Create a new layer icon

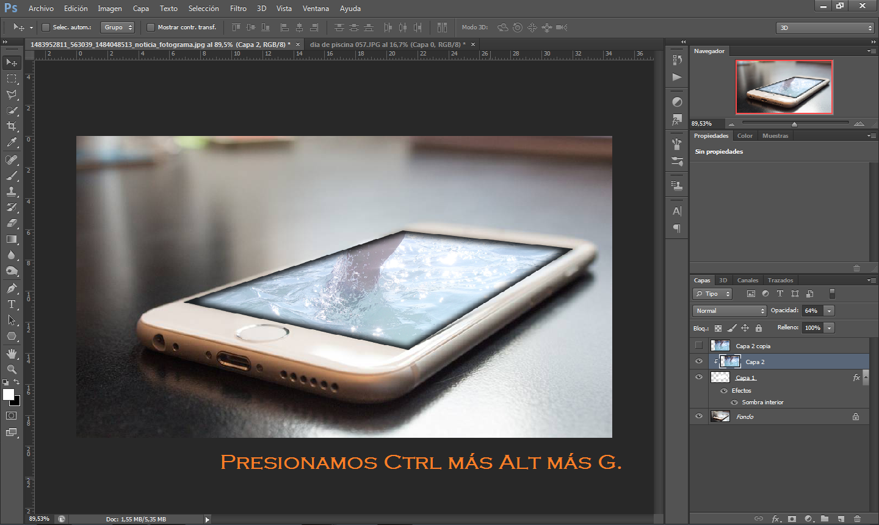tap(841, 519)
